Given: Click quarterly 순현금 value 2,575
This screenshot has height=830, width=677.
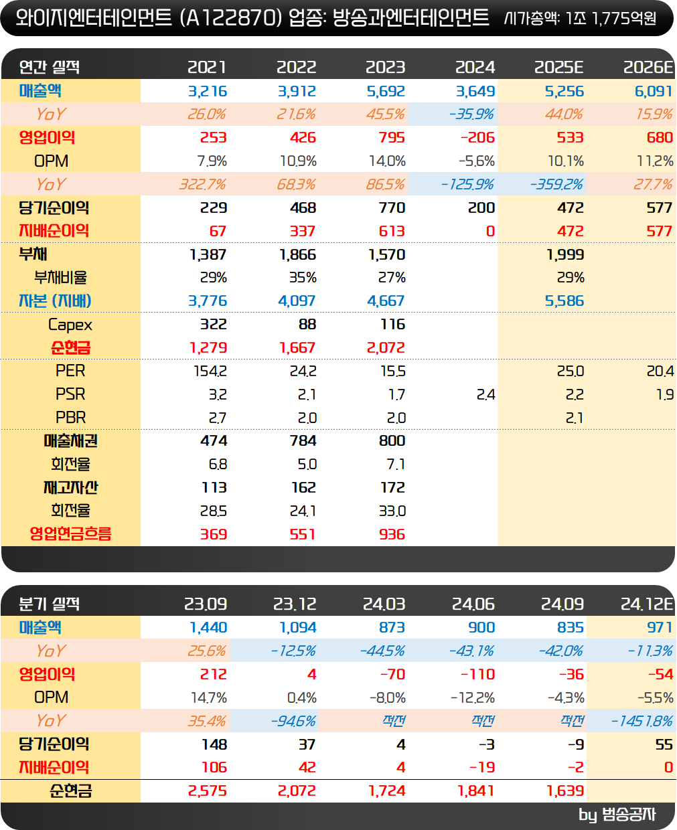Looking at the screenshot, I should (x=208, y=791).
